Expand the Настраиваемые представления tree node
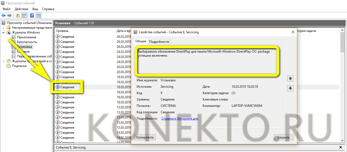This screenshot has width=347, height=152. [3, 28]
